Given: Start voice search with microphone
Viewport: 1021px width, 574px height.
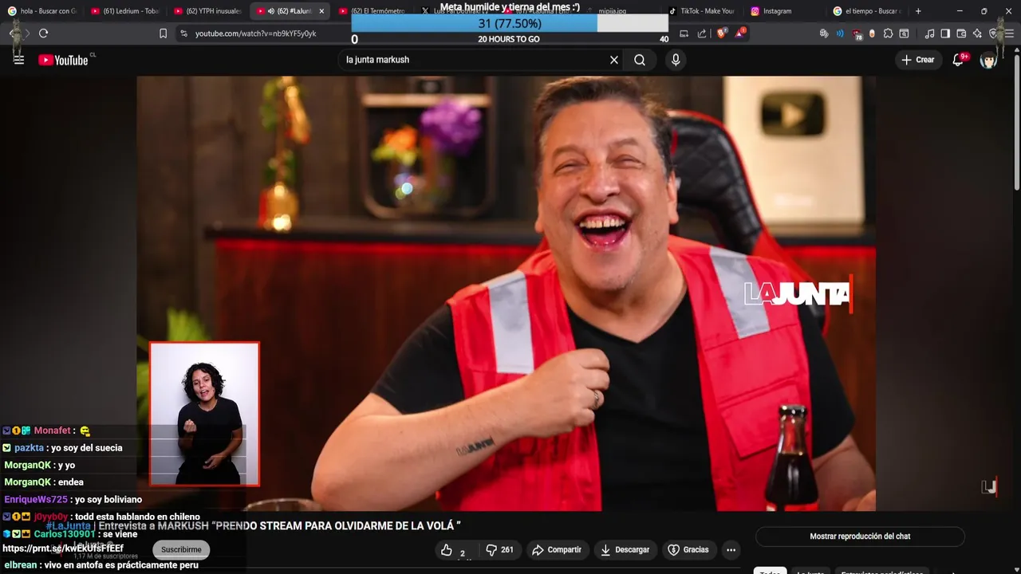Looking at the screenshot, I should pyautogui.click(x=676, y=60).
